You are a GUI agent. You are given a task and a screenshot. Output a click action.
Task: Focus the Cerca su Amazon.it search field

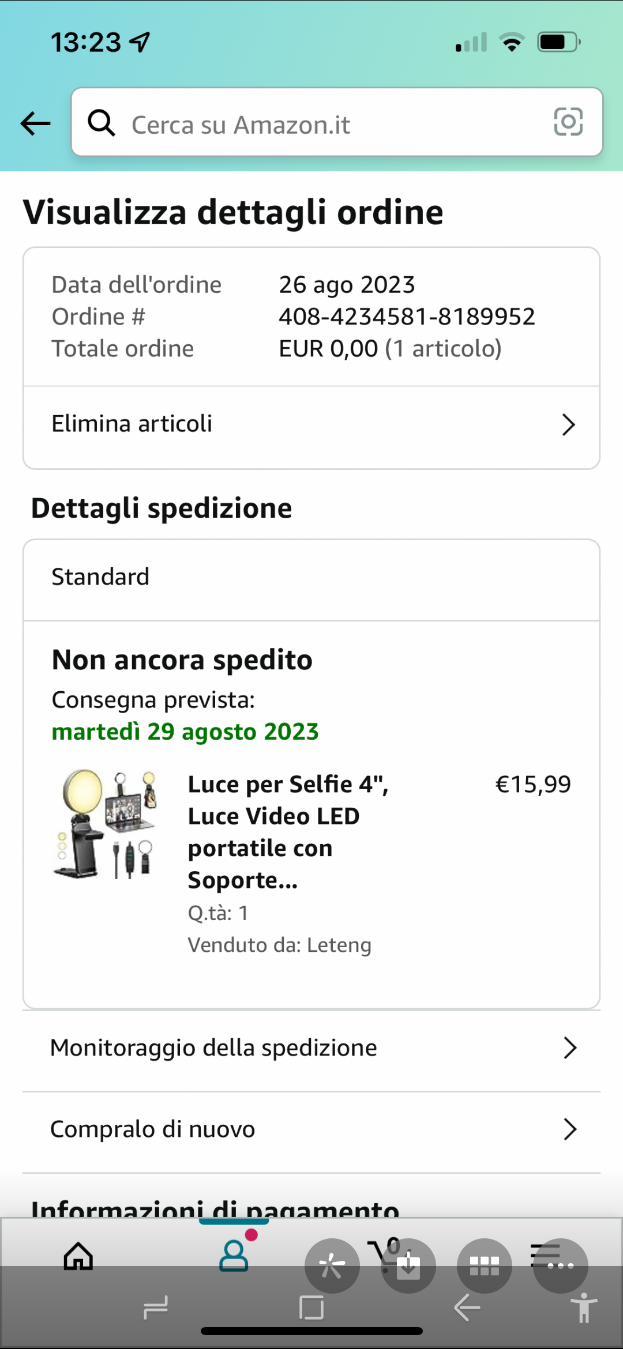coord(335,125)
